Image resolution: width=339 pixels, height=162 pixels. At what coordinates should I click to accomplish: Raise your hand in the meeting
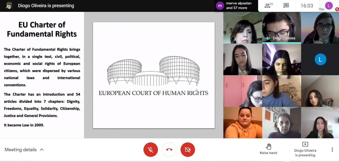[268, 149]
